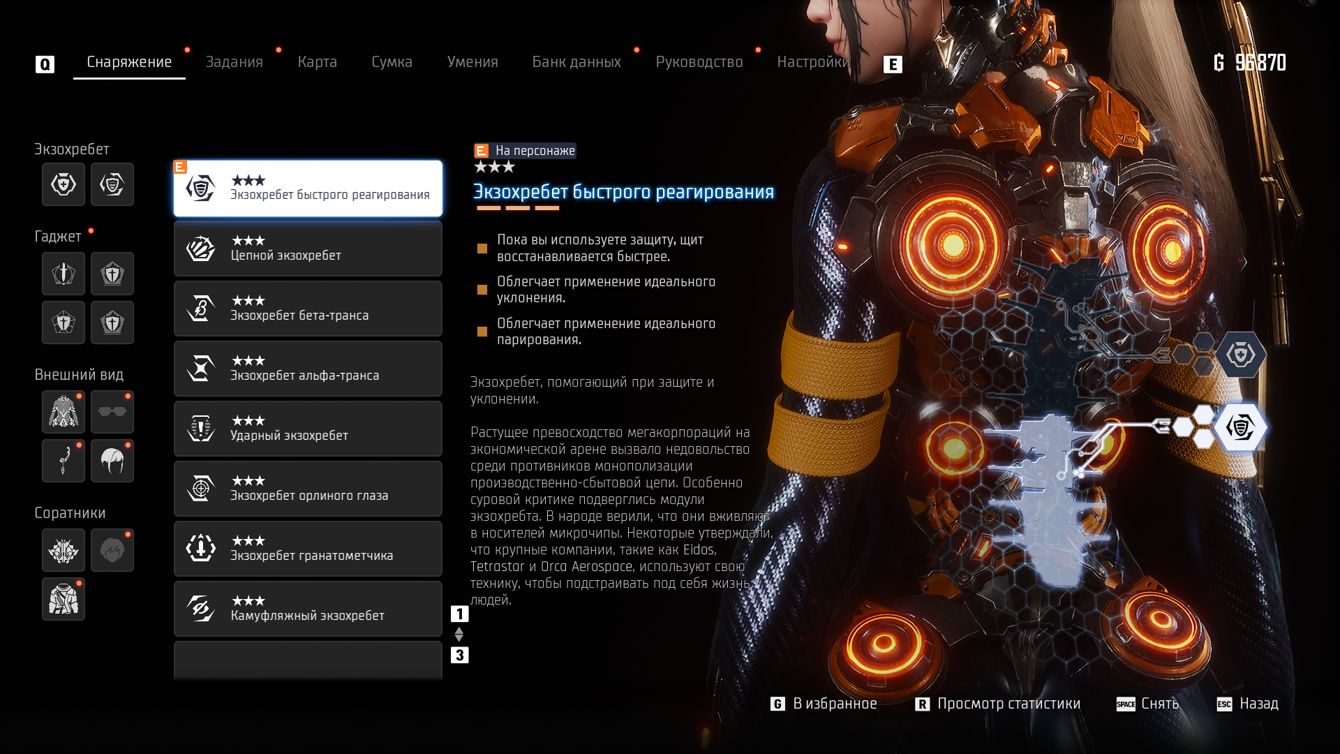
Task: Click the page number 3 indicator
Action: pos(459,655)
